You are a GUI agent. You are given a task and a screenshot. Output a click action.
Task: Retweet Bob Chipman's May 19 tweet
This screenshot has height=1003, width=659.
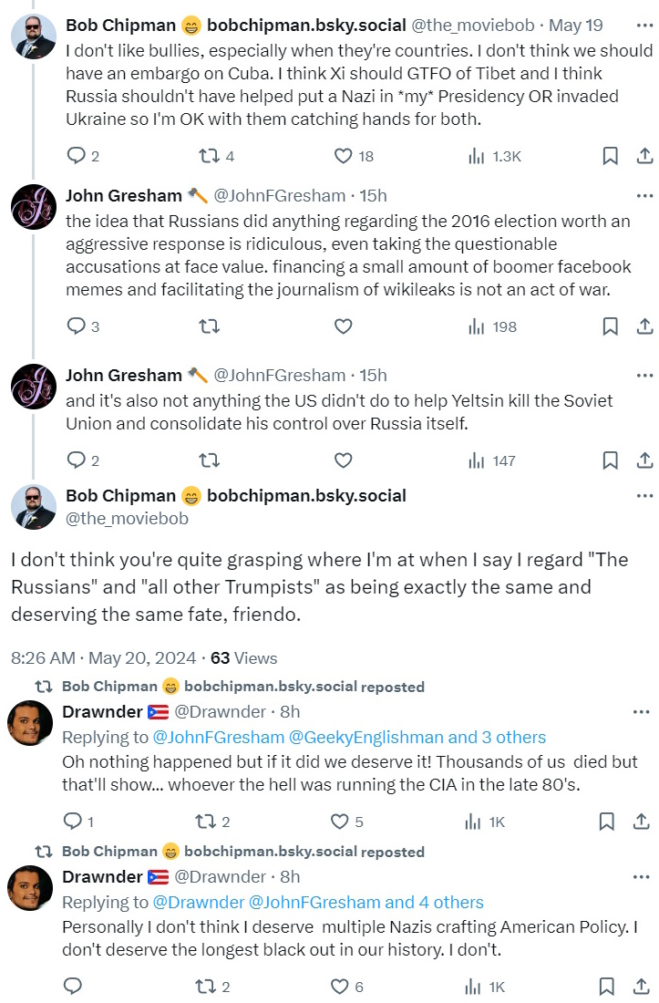coord(210,156)
